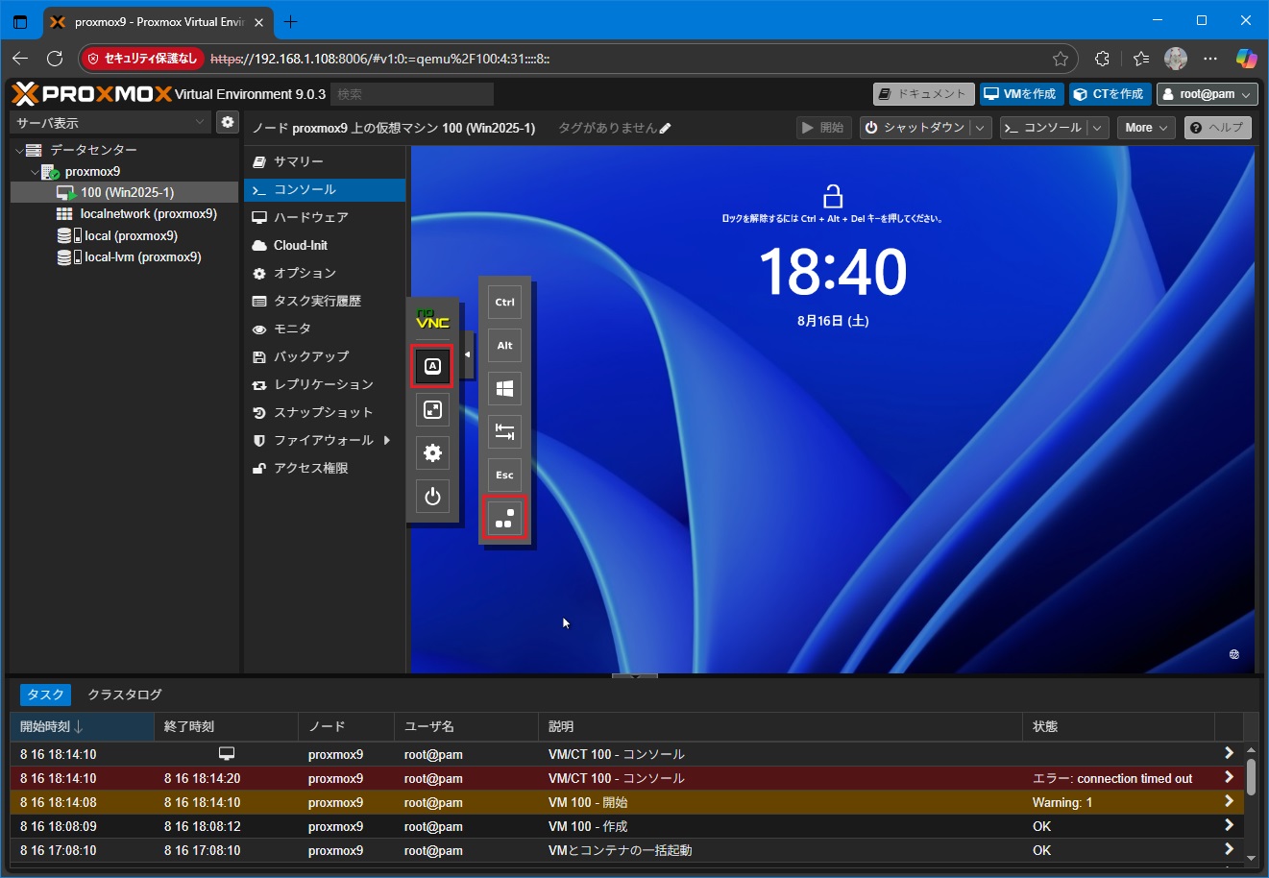Click the noVNC extra keys button
The width and height of the screenshot is (1269, 878).
432,366
